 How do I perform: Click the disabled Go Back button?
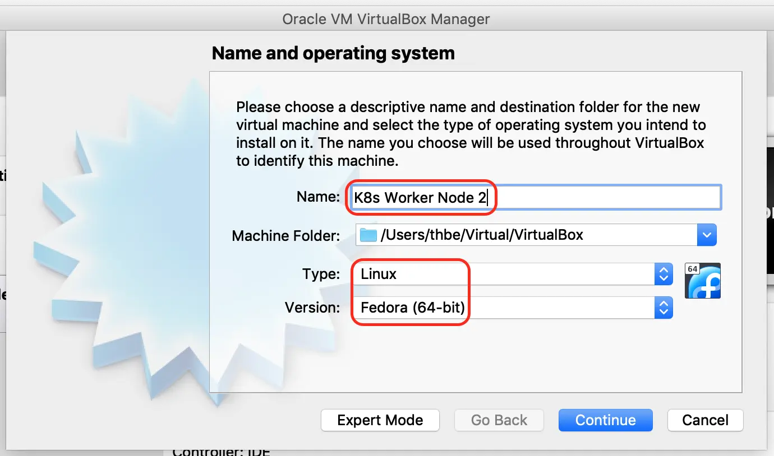(x=499, y=420)
